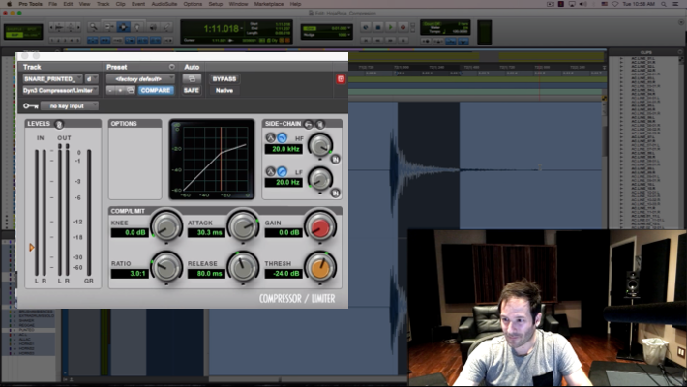This screenshot has width=687, height=387.
Task: Select the LF band-pass filter shape
Action: pyautogui.click(x=270, y=171)
